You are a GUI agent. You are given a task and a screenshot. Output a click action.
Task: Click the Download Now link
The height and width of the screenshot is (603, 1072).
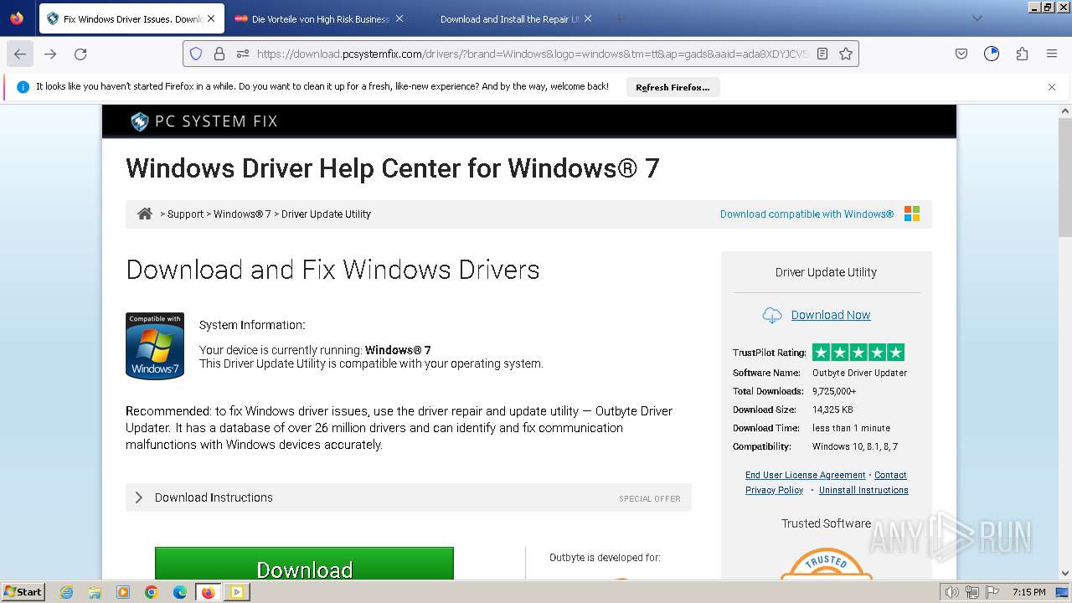click(831, 315)
